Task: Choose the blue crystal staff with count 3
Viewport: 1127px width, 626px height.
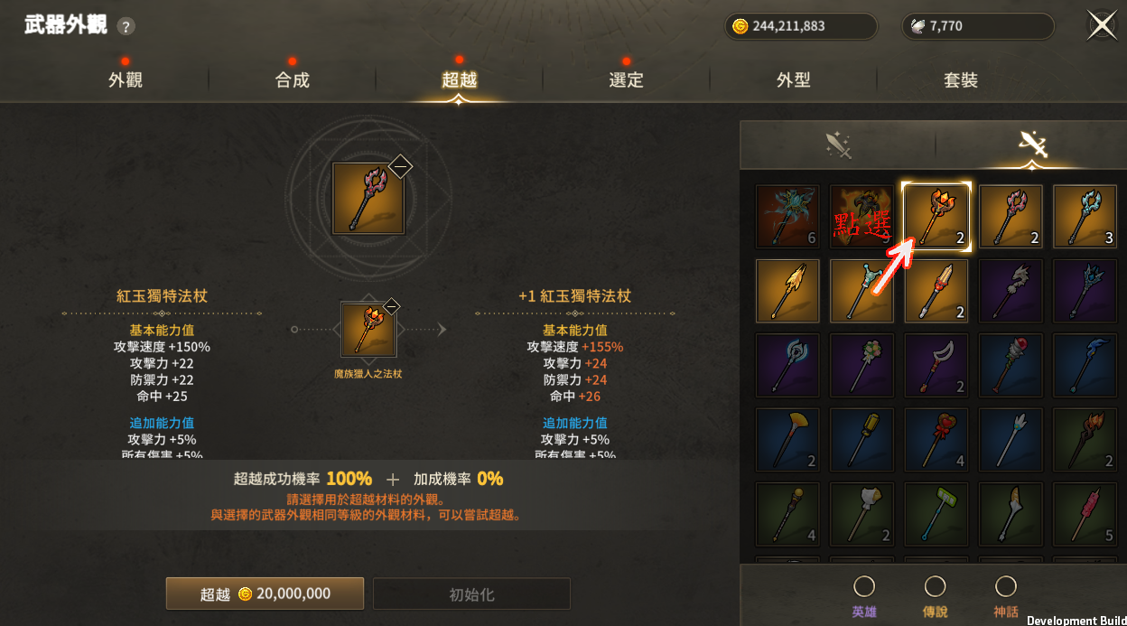Action: pos(1085,217)
